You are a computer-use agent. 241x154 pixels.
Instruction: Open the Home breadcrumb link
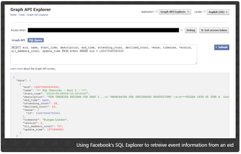tap(13, 15)
